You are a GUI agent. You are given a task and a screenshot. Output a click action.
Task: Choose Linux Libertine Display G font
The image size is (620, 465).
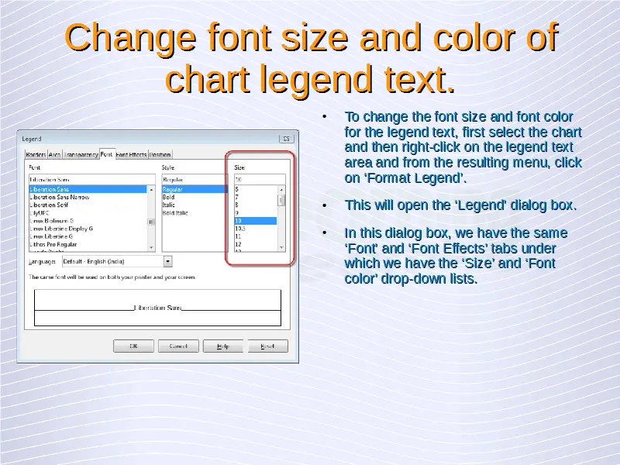tap(61, 229)
